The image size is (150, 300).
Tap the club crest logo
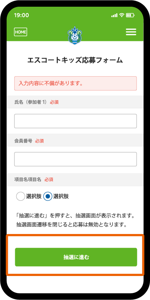pos(75,36)
